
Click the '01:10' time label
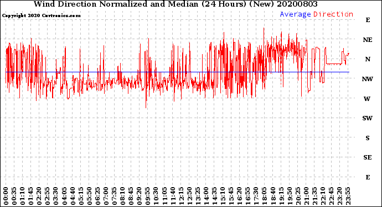click(22, 196)
